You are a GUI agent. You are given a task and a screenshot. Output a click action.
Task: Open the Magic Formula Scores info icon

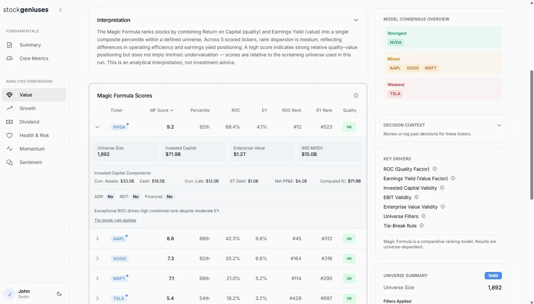(356, 95)
